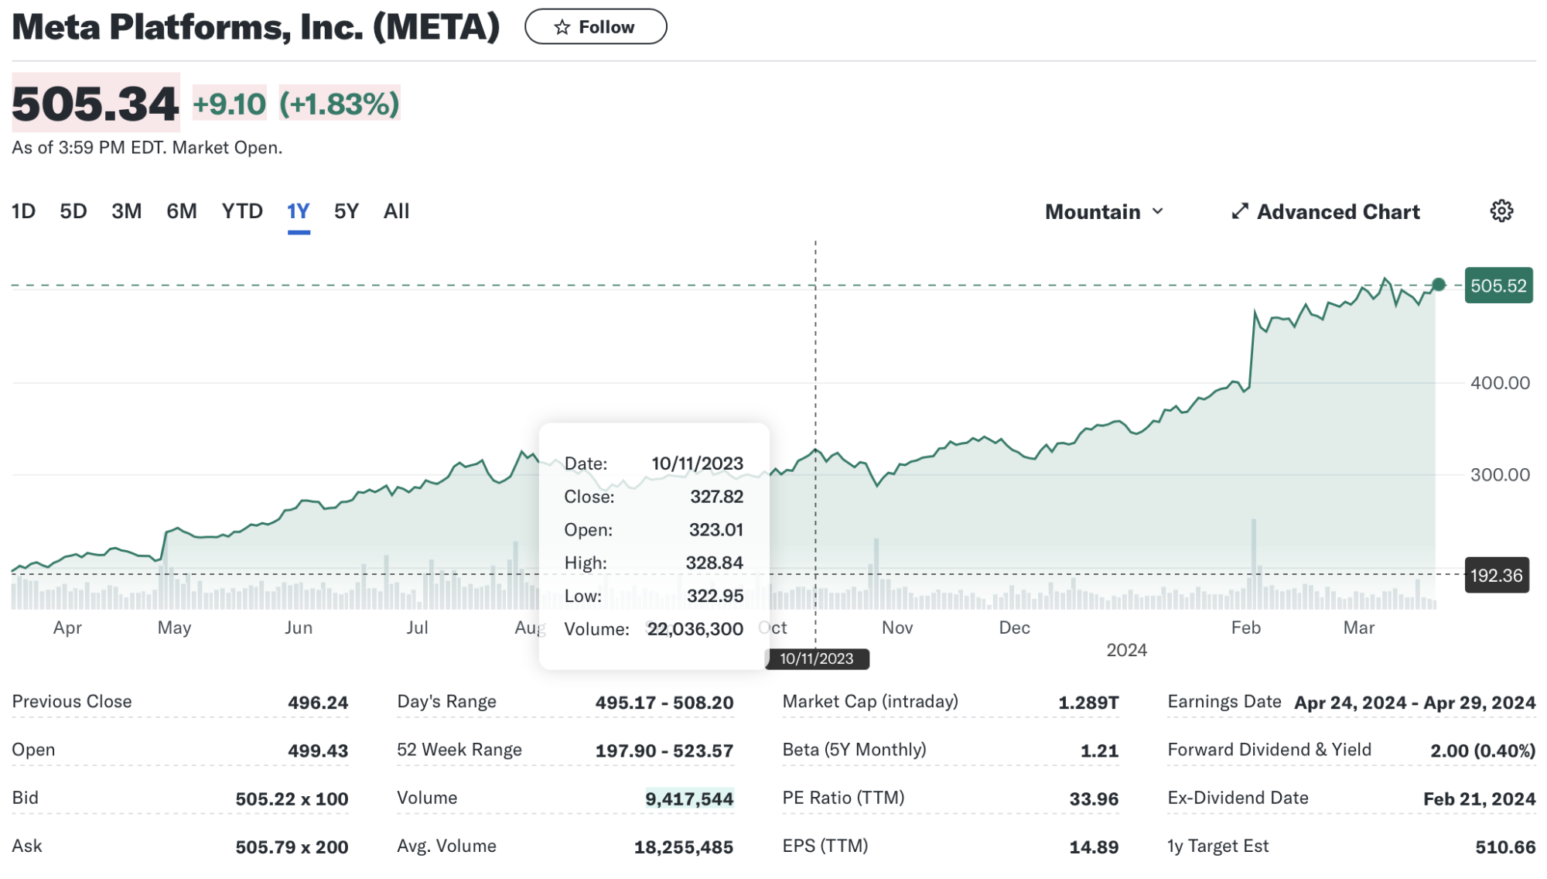Click the green end-of-line price dot
Viewport: 1547px width, 879px height.
pyautogui.click(x=1438, y=285)
